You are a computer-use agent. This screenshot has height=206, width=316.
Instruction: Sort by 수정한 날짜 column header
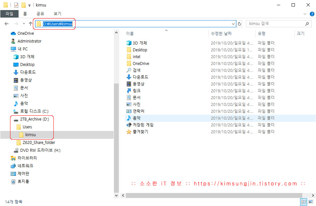221,33
